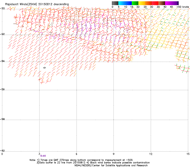Click the '>50 knots' legend label
The image size is (190, 167).
183,7
